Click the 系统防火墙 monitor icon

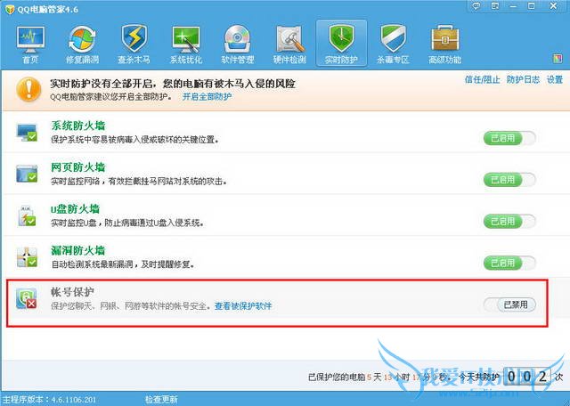pyautogui.click(x=27, y=133)
